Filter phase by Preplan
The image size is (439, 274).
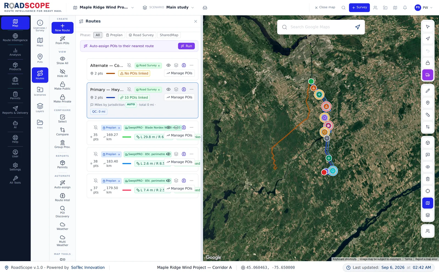tap(114, 35)
